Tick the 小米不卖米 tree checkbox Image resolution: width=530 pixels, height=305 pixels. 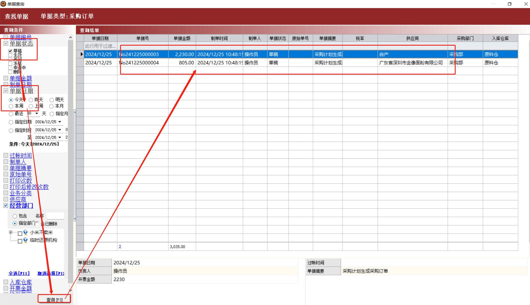pyautogui.click(x=20, y=233)
